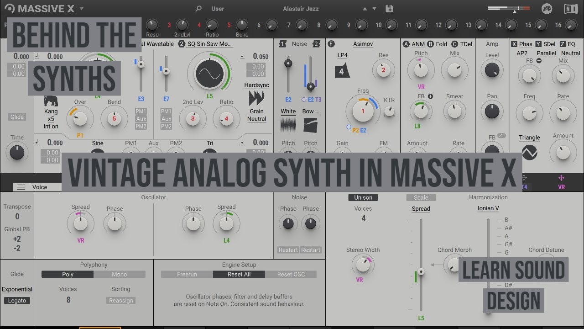584x329 pixels.
Task: Open the Bow noise source dropdown
Action: pyautogui.click(x=311, y=111)
